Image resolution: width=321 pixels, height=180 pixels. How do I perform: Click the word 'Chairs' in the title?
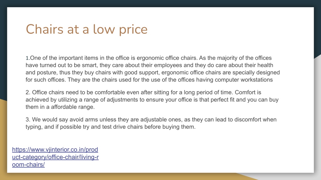(45, 29)
